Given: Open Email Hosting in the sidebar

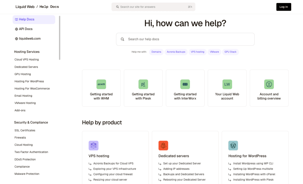Looking at the screenshot, I should pyautogui.click(x=23, y=96).
